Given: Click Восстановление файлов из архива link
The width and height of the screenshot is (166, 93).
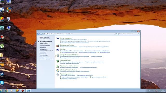Looking at the screenshot, I should pyautogui.click(x=88, y=67).
